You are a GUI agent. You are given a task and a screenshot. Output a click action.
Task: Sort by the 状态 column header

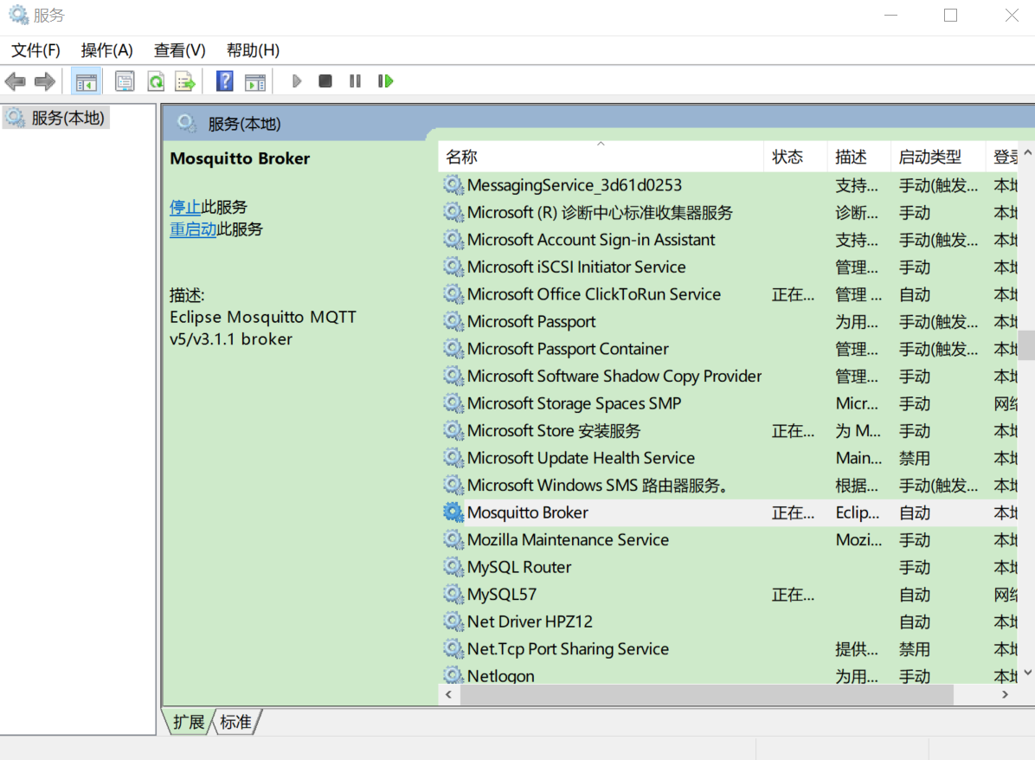click(x=795, y=157)
